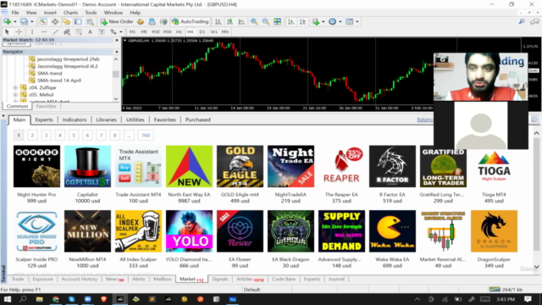Select the candlestick chart icon
542x305 pixels.
tap(230, 21)
